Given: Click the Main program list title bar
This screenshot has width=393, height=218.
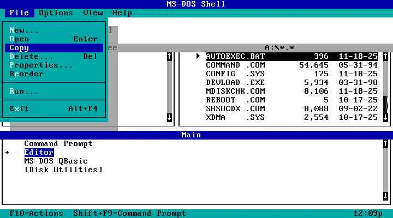Looking at the screenshot, I should coord(196,135).
